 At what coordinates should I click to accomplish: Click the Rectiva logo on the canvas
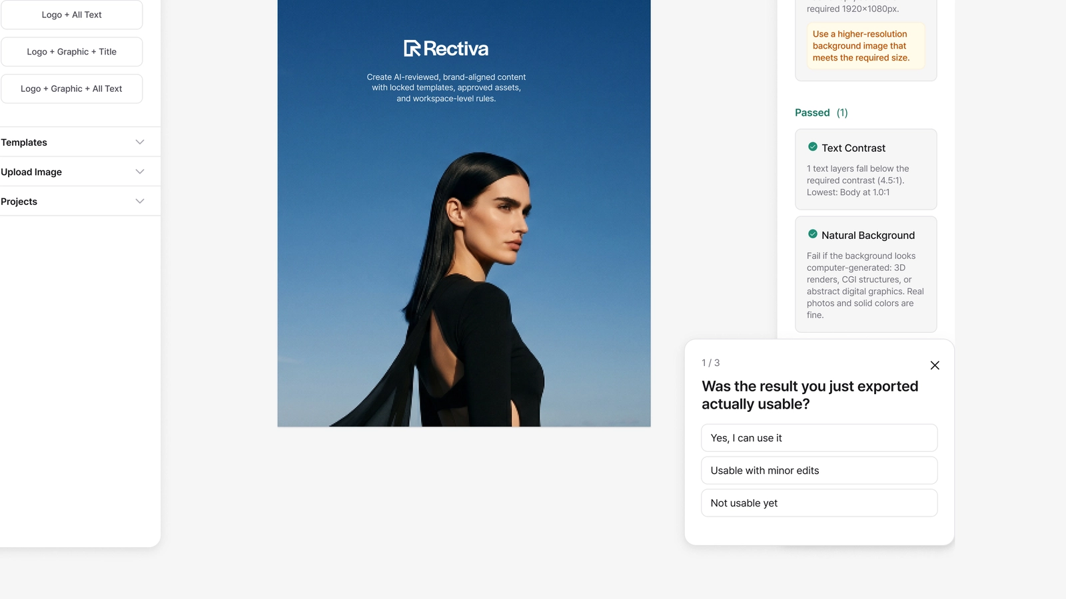pos(446,49)
